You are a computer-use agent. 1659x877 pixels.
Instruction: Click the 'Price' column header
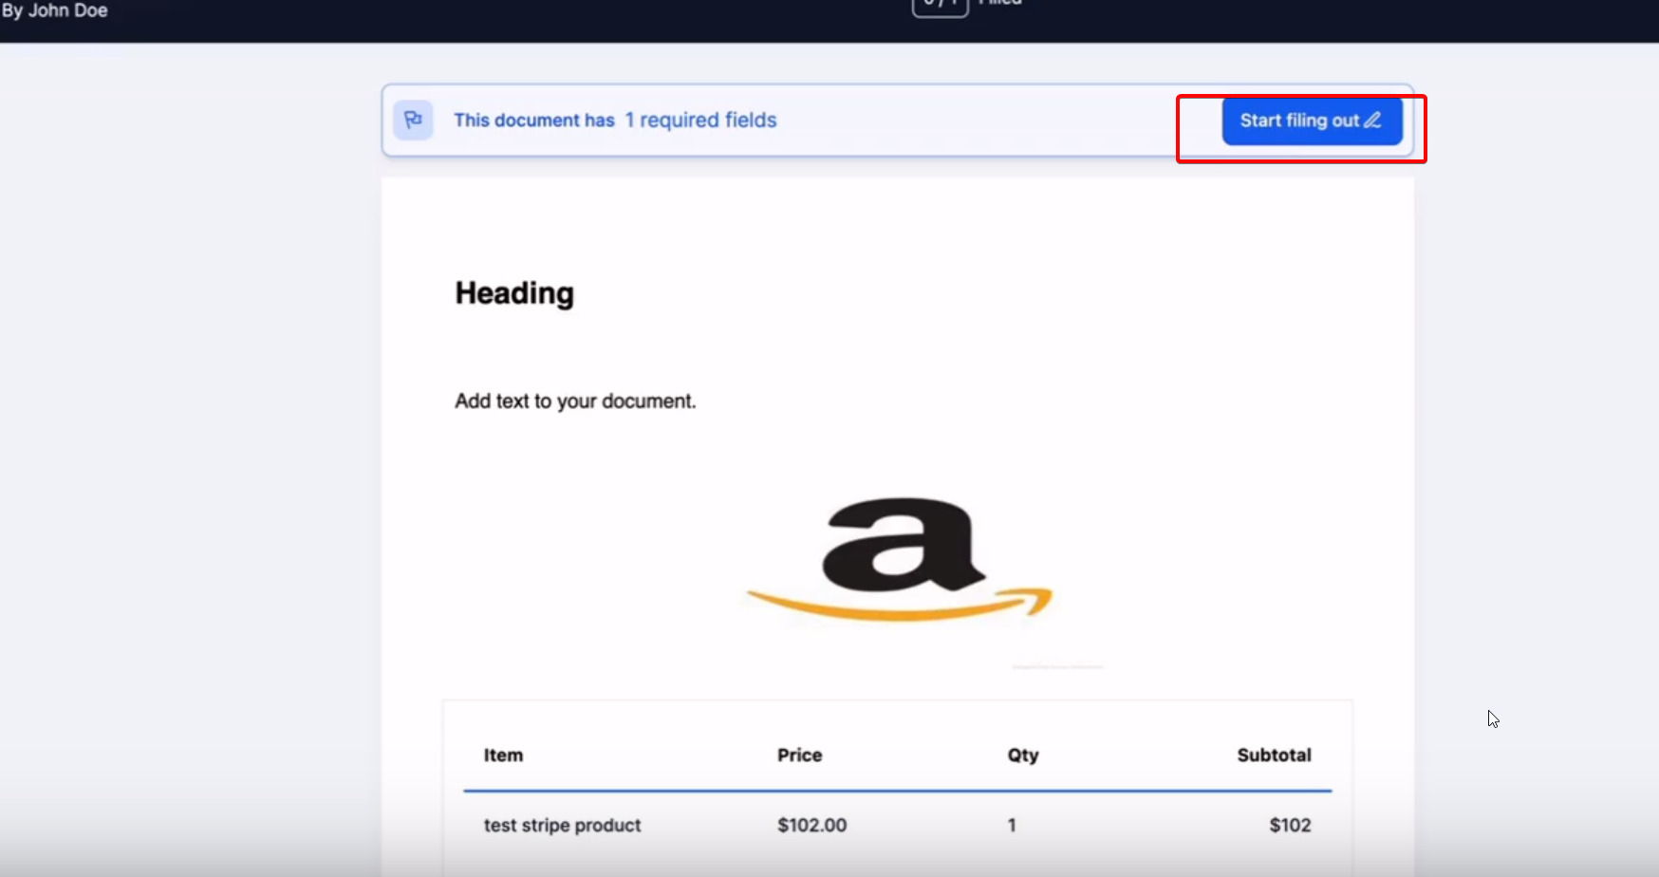[799, 756]
